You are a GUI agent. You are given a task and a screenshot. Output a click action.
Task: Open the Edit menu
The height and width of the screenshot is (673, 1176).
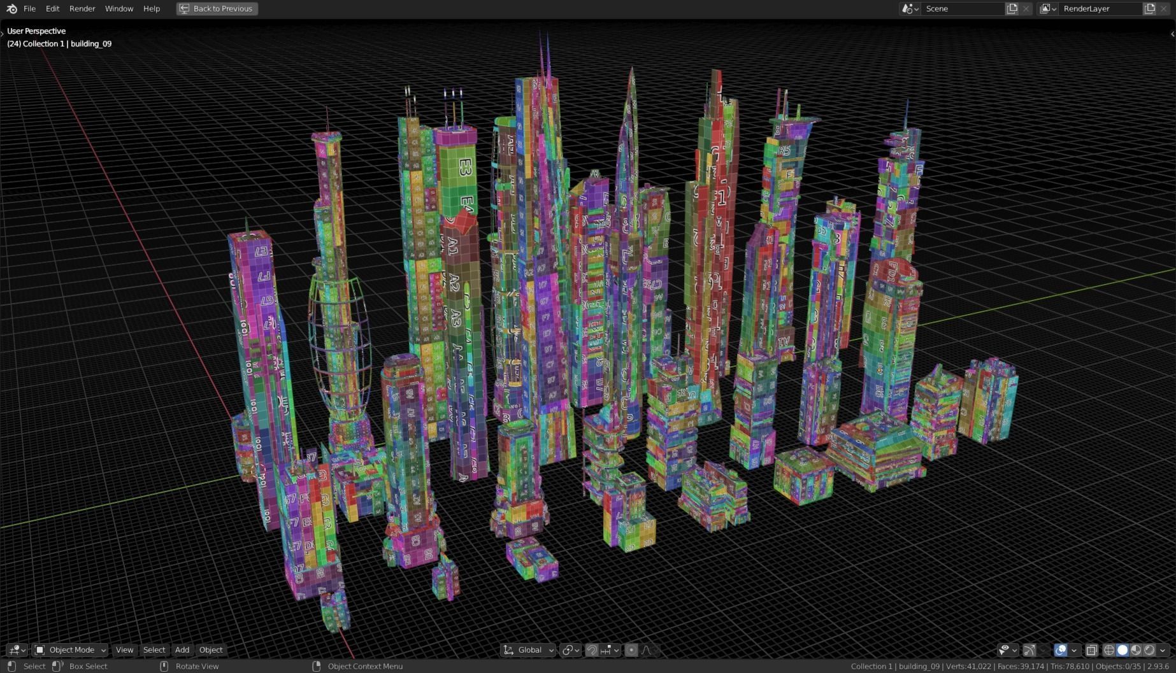pos(52,9)
